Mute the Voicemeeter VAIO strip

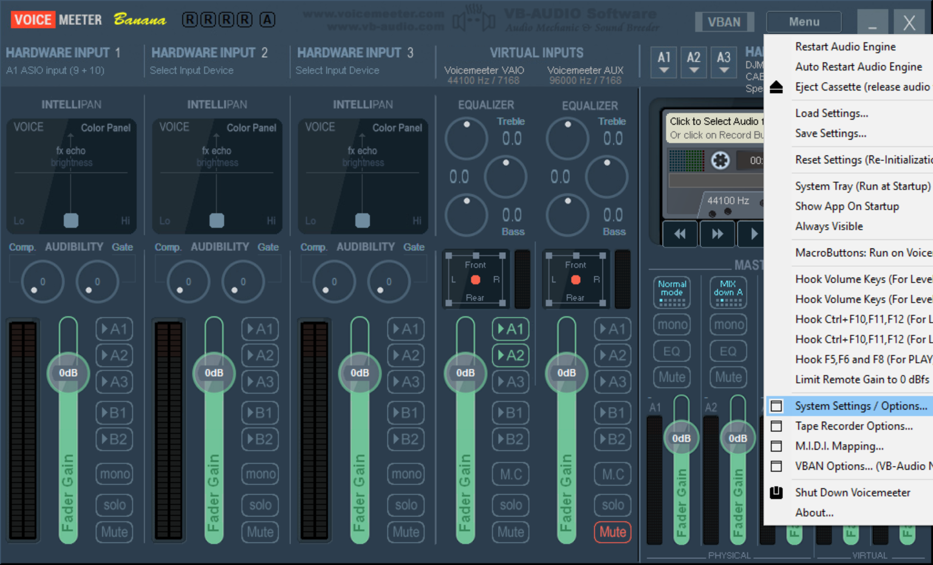(x=511, y=532)
